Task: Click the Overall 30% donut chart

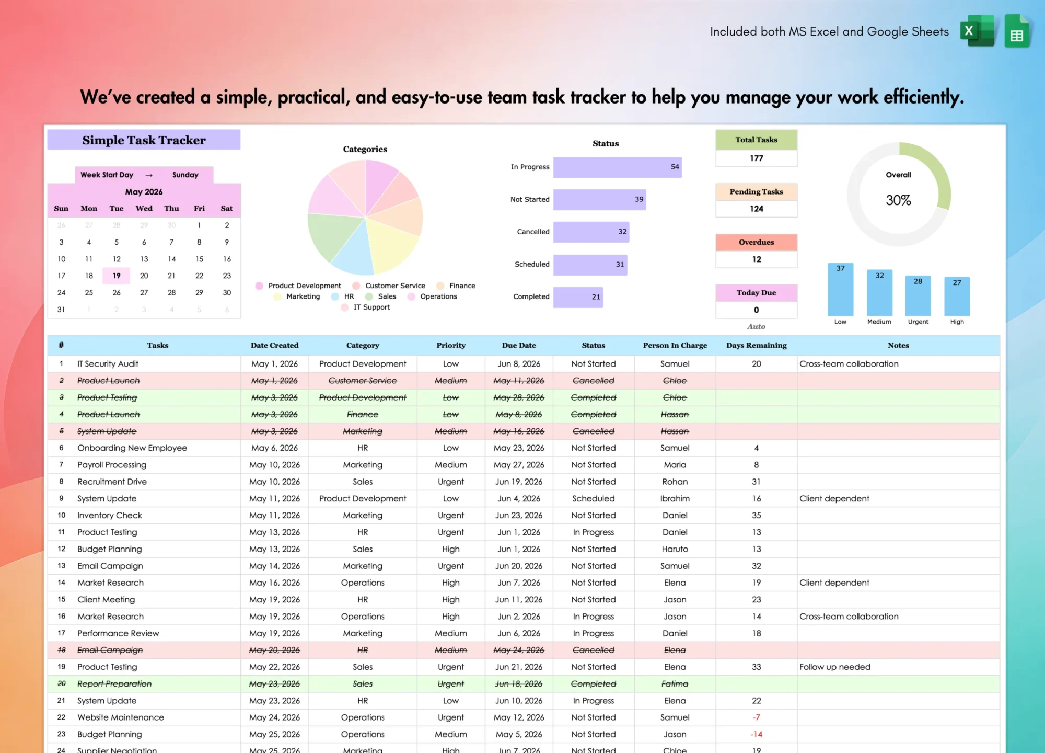Action: [x=899, y=194]
